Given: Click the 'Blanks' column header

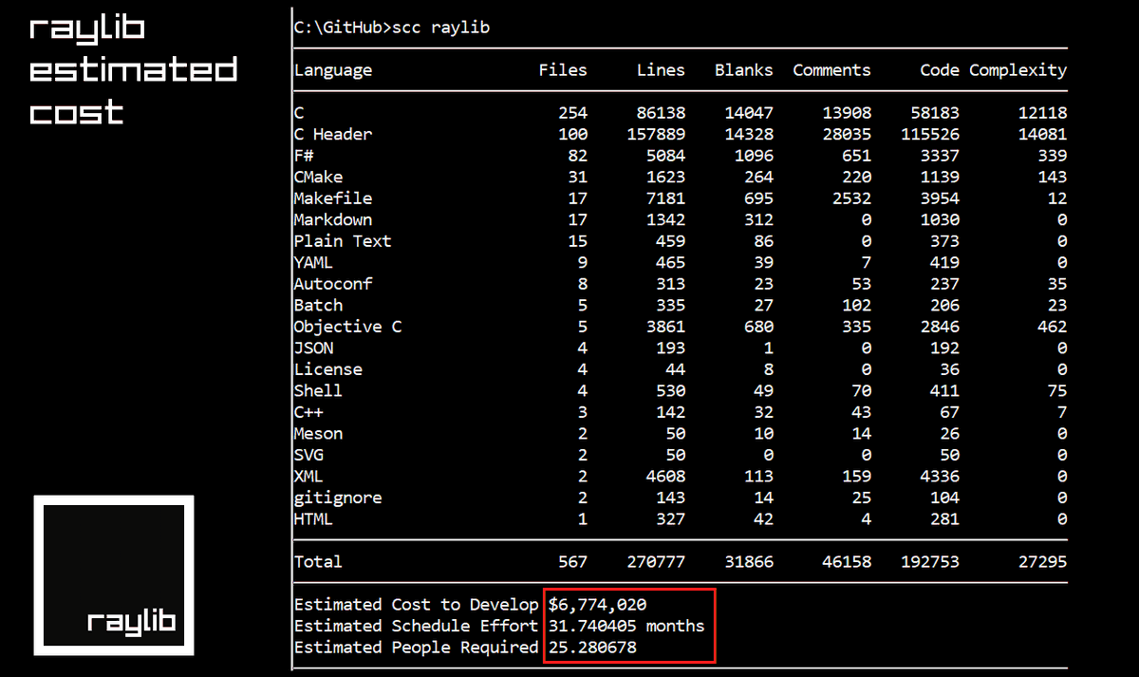Looking at the screenshot, I should 744,70.
